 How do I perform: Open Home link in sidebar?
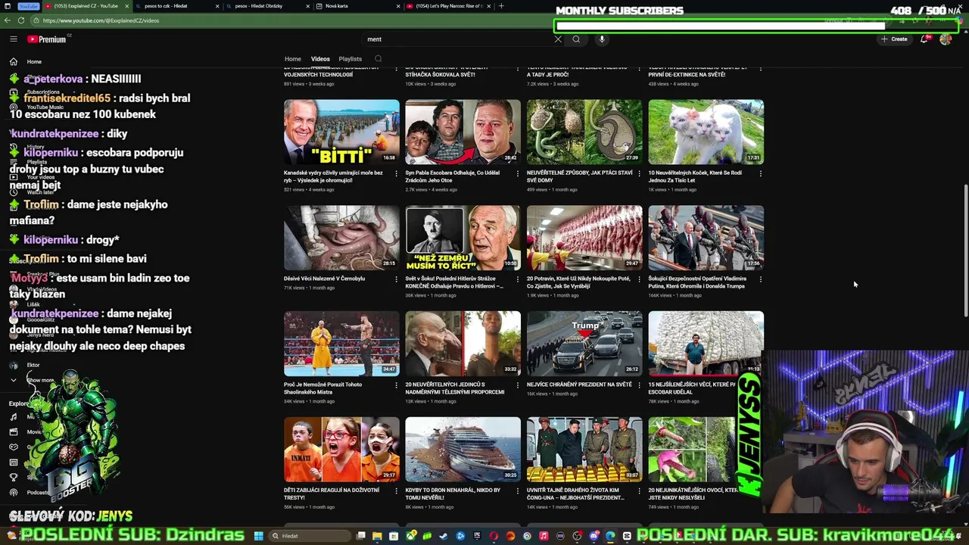[34, 61]
